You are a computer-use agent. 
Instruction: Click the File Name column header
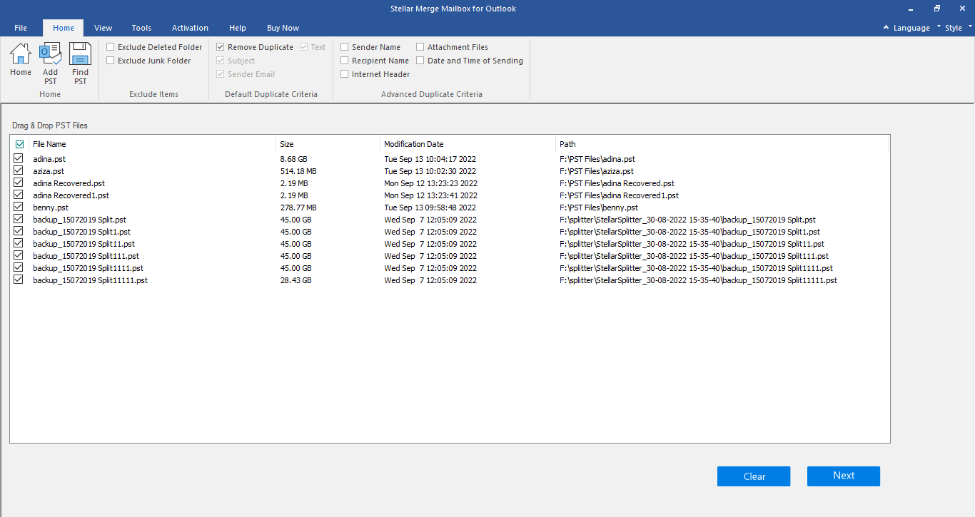click(x=152, y=144)
